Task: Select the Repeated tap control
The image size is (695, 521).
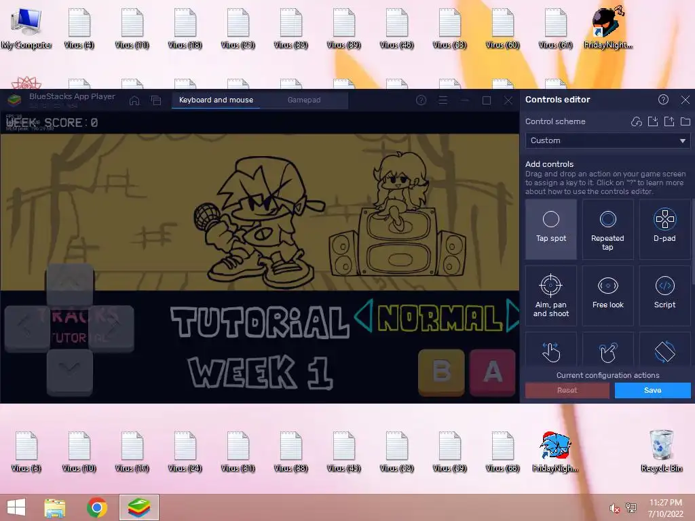Action: [607, 229]
